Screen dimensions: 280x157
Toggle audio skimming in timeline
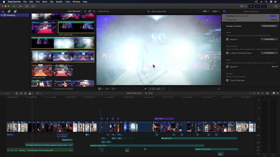pyautogui.click(x=255, y=93)
